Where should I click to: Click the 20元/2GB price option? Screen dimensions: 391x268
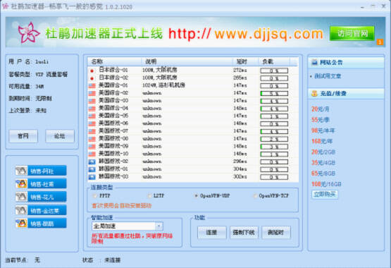(x=323, y=152)
